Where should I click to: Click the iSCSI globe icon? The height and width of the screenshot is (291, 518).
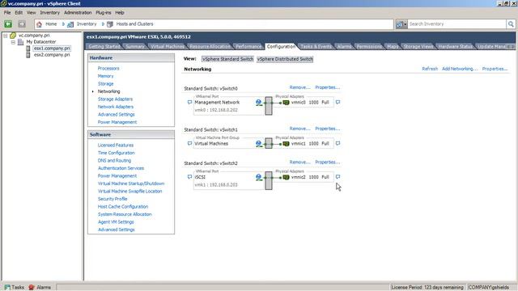[x=259, y=178]
